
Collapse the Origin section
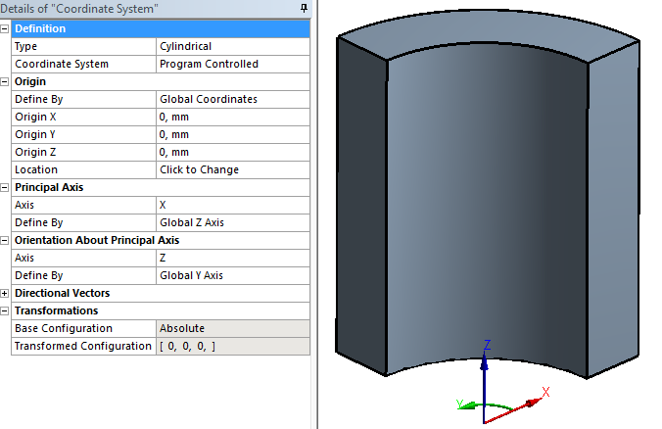(5, 82)
